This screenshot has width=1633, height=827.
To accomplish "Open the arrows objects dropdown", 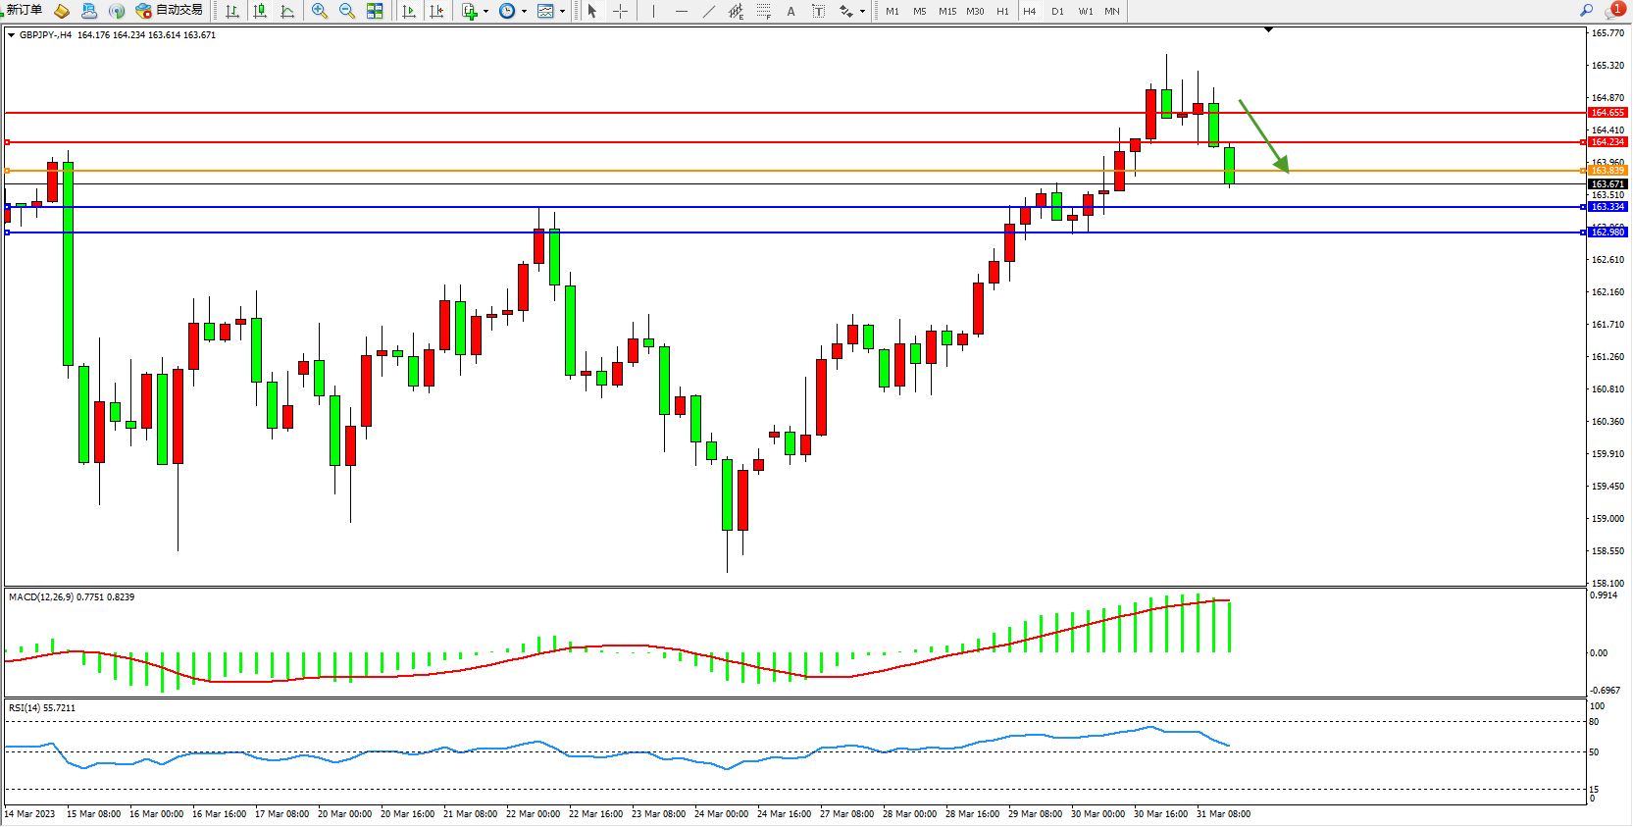I will pos(862,12).
